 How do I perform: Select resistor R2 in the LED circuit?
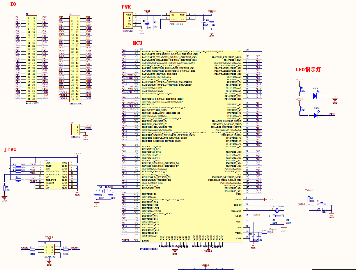tap(299, 109)
